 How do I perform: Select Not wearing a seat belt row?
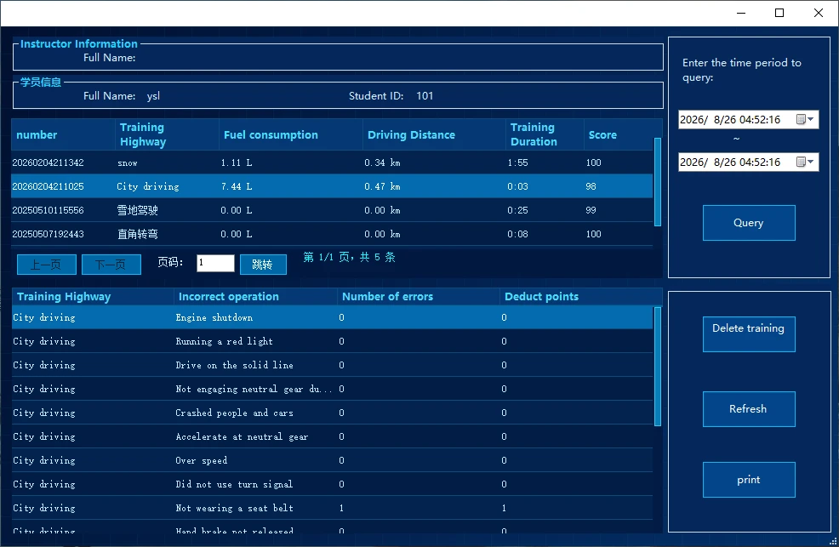[332, 508]
